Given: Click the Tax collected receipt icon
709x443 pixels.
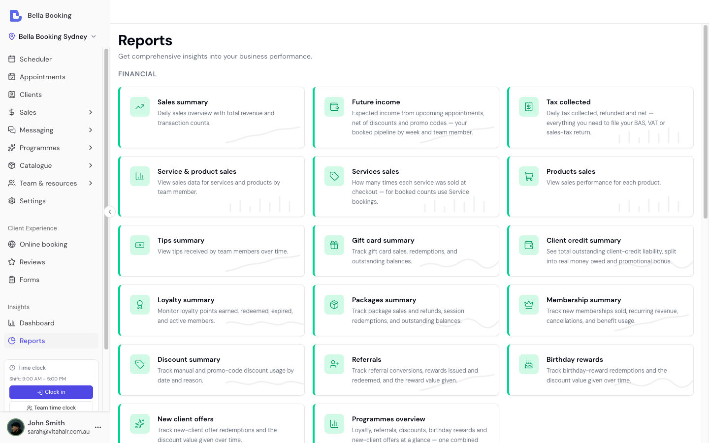Looking at the screenshot, I should click(x=529, y=107).
